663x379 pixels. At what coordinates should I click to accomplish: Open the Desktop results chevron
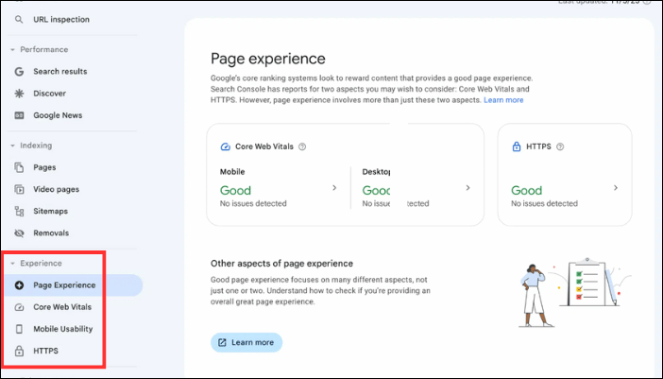pyautogui.click(x=467, y=188)
